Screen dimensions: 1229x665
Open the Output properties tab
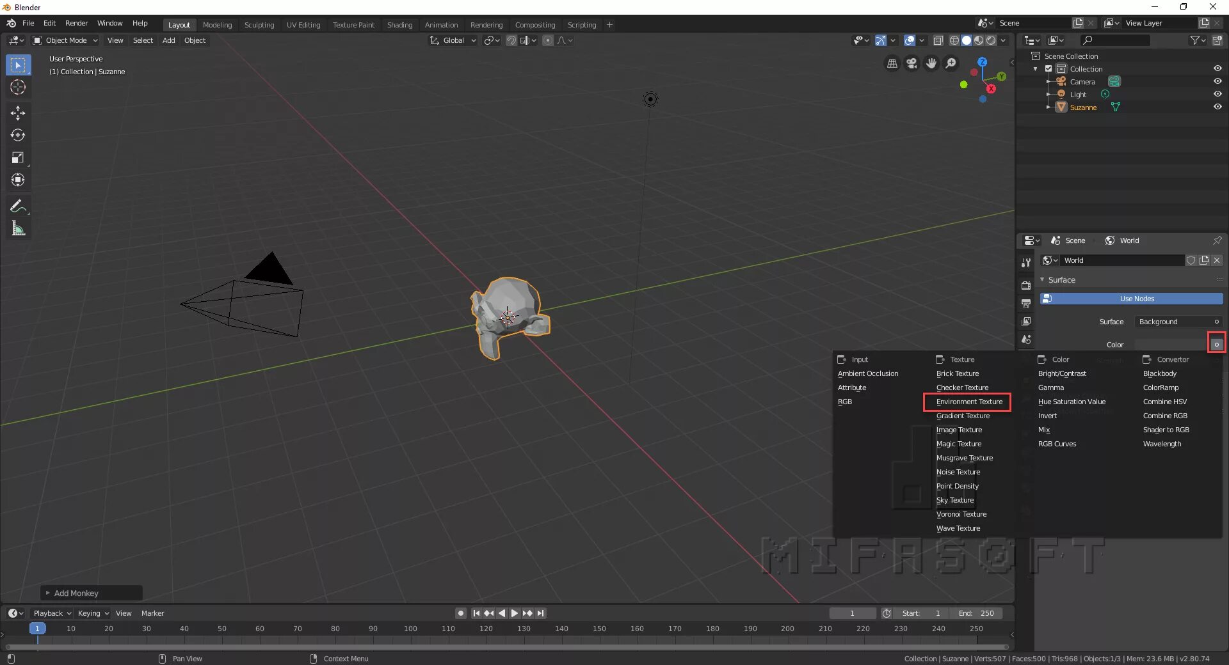(x=1026, y=303)
